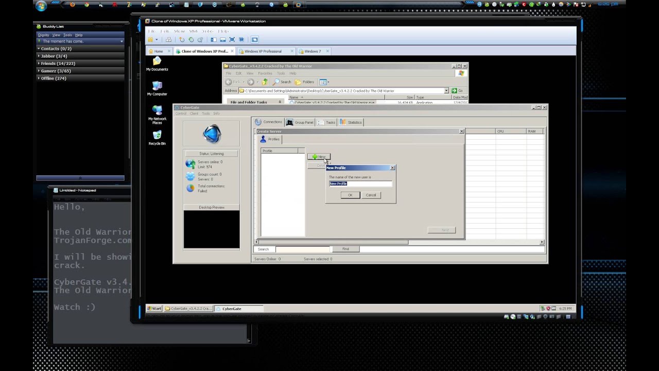This screenshot has height=371, width=659.
Task: Click the Groups count people icon
Action: [190, 176]
